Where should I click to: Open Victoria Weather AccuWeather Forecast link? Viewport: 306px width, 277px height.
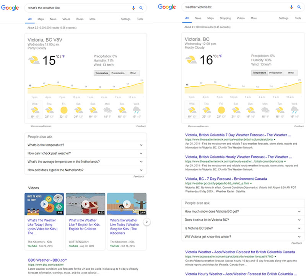coord(240,252)
